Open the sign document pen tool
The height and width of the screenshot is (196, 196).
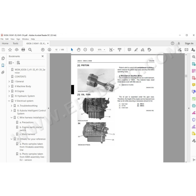click(143, 50)
